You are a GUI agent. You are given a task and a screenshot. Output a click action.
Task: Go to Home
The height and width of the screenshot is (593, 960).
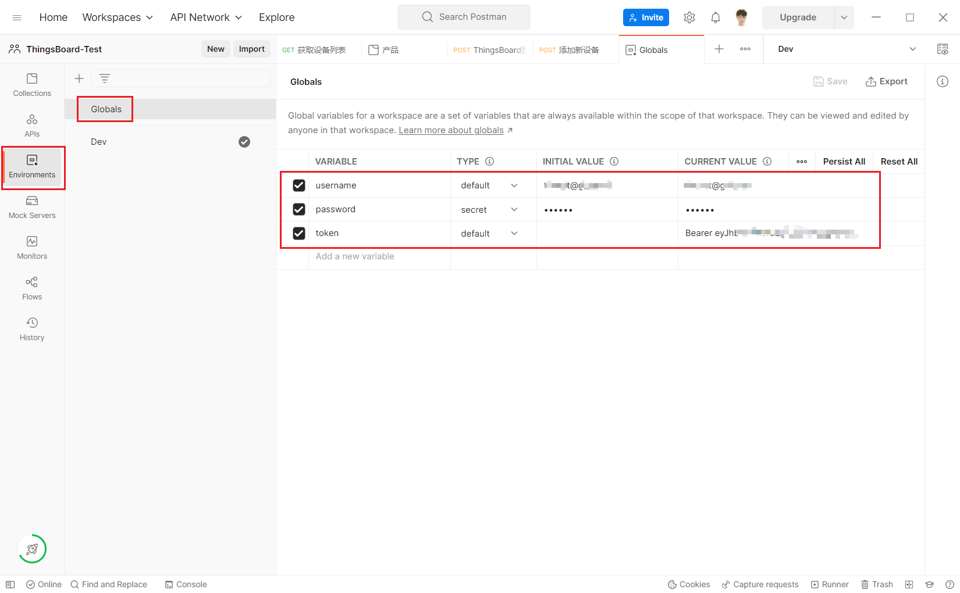point(54,17)
